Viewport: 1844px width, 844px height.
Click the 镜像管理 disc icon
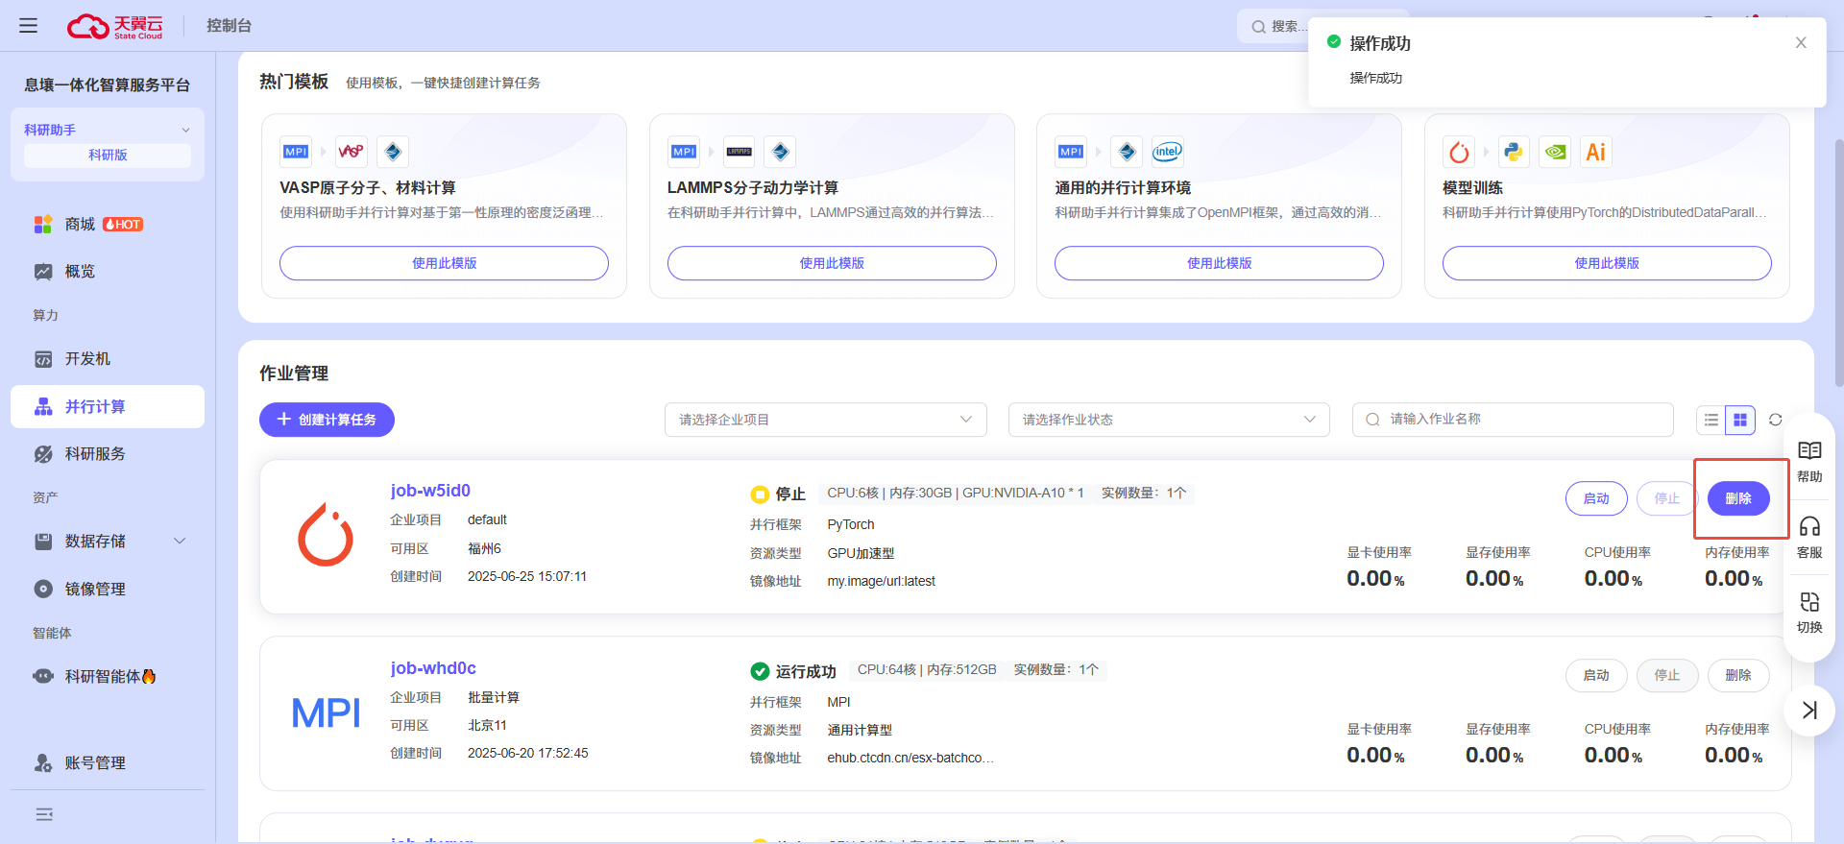(x=43, y=589)
